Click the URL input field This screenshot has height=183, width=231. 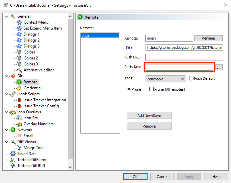184,47
